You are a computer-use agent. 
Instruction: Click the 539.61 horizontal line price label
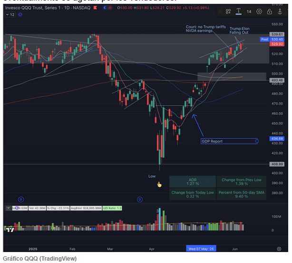[277, 34]
